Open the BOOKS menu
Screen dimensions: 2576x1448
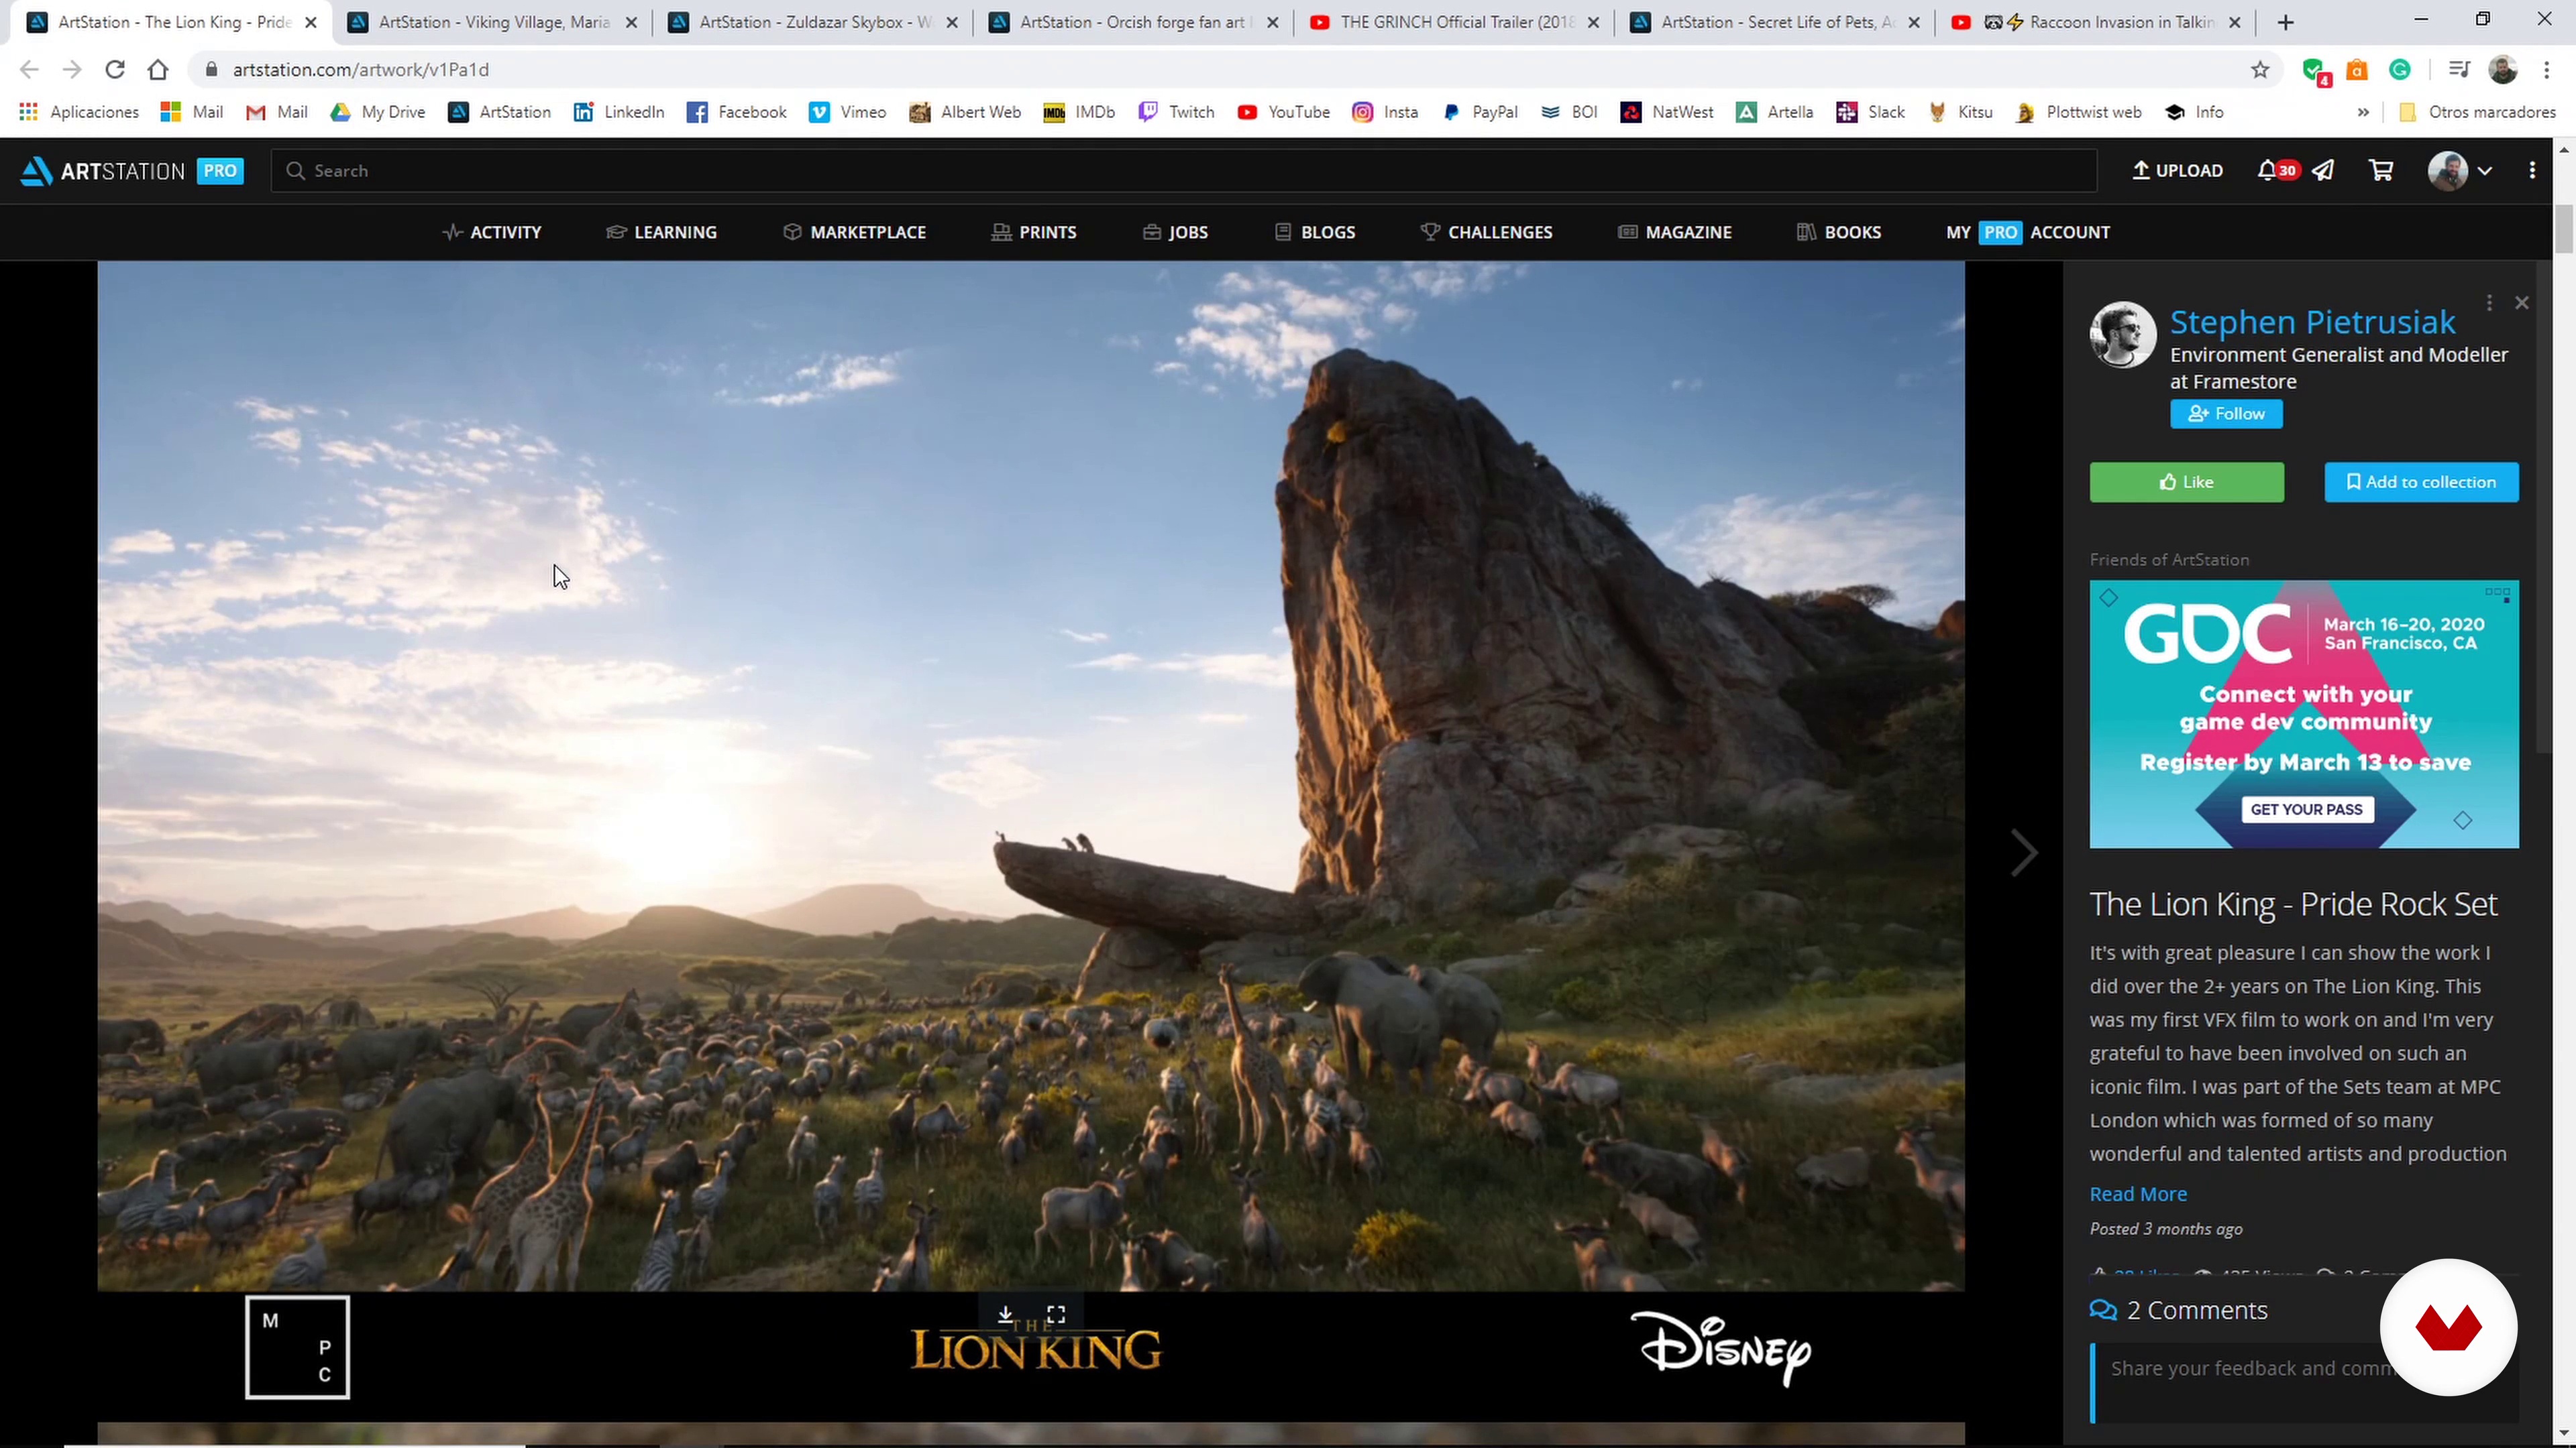point(1839,232)
